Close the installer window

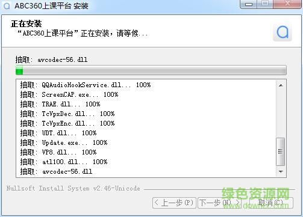(x=287, y=4)
